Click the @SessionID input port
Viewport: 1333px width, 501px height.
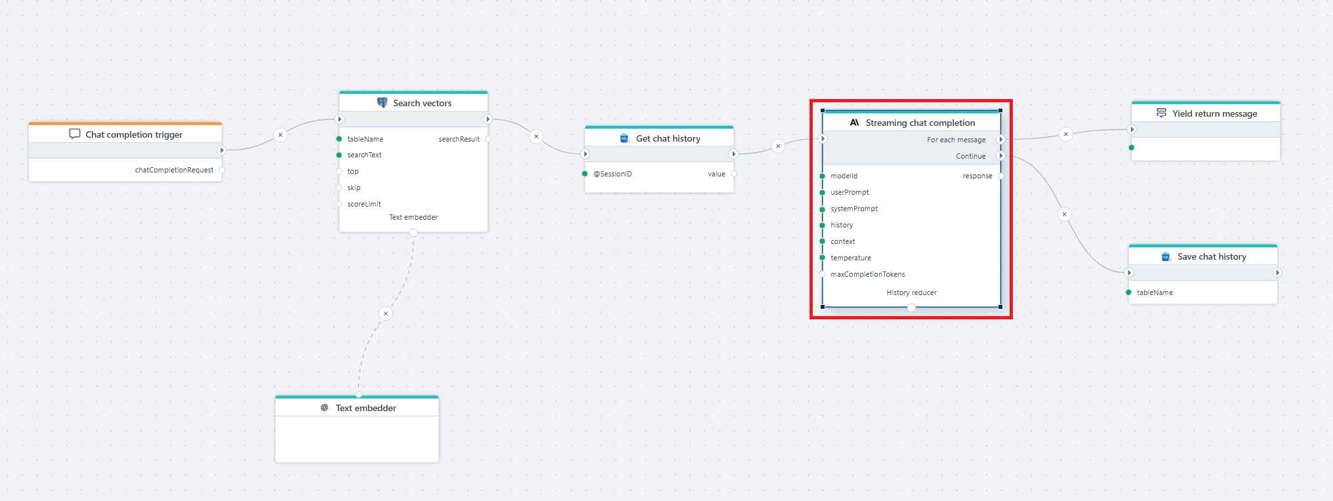[584, 174]
